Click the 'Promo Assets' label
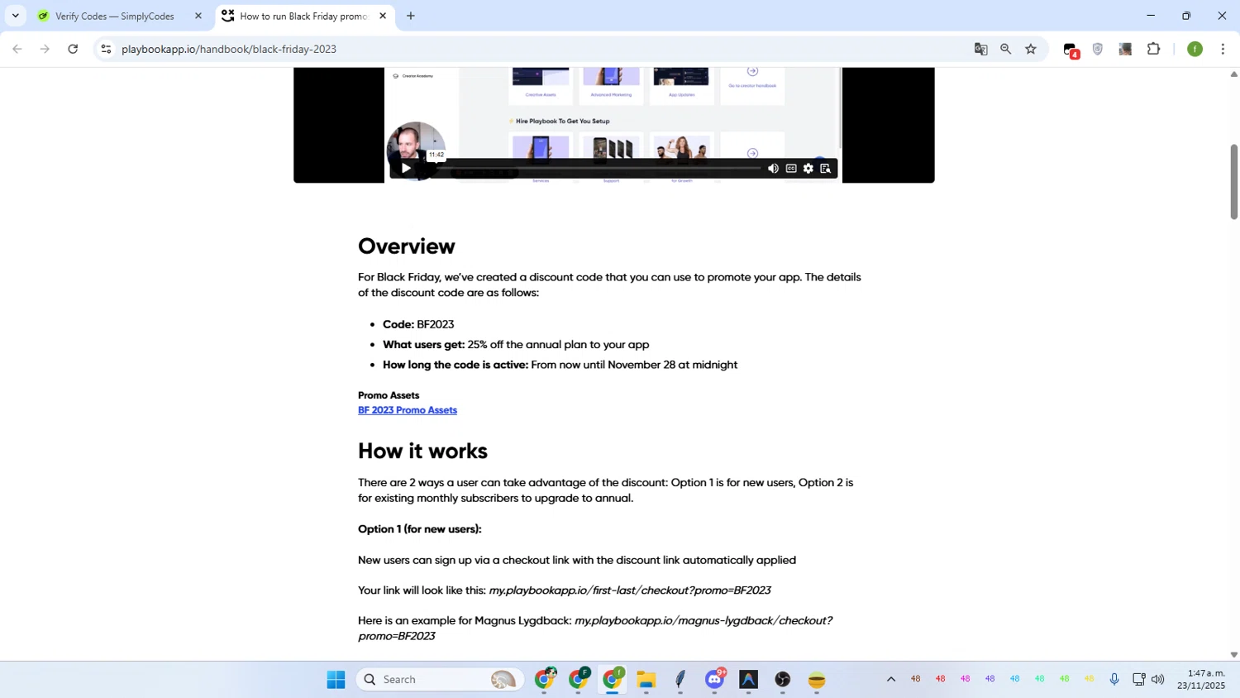 389,395
